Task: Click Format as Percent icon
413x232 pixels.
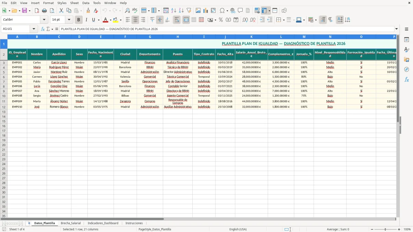Action: (x=221, y=20)
